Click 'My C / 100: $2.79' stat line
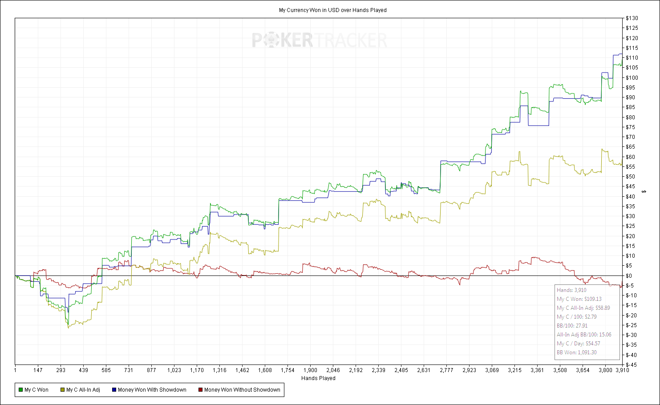 coord(577,317)
